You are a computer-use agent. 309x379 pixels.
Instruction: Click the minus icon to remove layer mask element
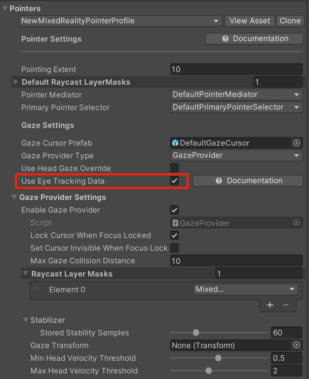[x=285, y=305]
